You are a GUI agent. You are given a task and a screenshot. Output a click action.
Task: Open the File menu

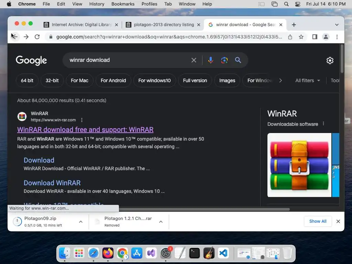[46, 4]
